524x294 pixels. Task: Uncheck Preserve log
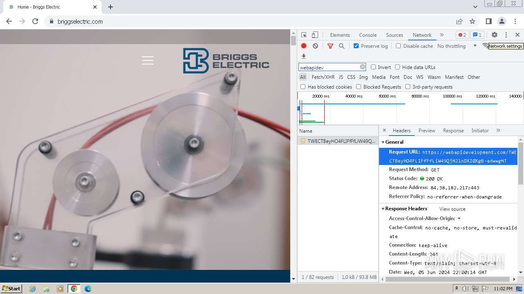[356, 46]
